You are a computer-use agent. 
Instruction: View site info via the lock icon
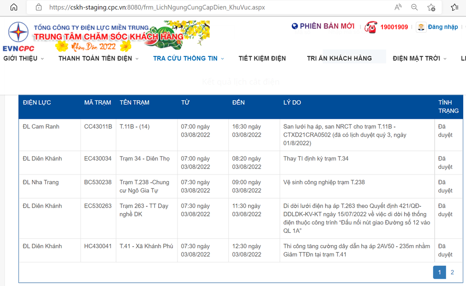pos(39,7)
